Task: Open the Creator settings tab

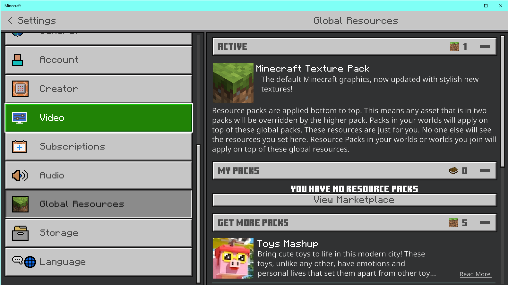Action: click(99, 89)
